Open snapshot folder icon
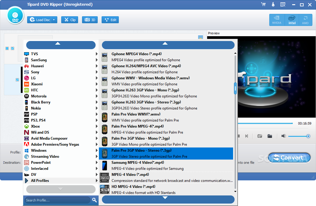The image size is (316, 206). coord(270,136)
